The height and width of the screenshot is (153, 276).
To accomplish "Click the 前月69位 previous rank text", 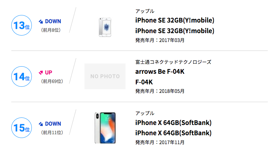I will click(52, 81).
